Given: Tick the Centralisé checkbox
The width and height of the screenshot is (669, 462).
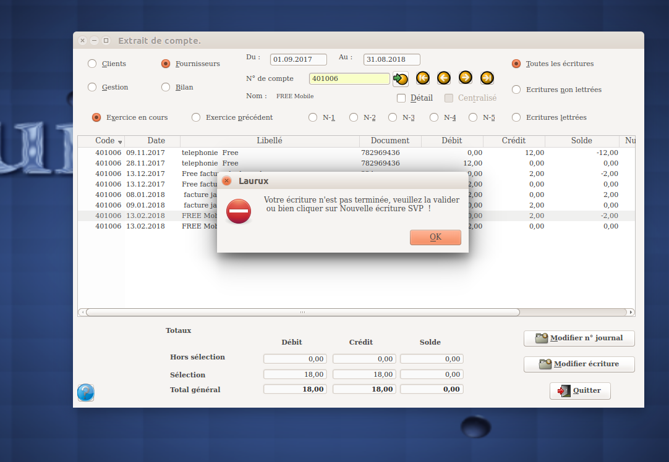Looking at the screenshot, I should tap(449, 98).
